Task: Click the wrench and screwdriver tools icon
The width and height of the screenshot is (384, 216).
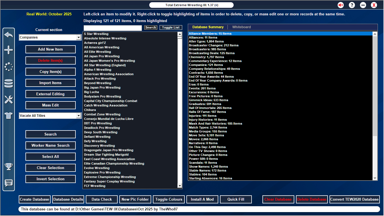Action: pos(9,99)
